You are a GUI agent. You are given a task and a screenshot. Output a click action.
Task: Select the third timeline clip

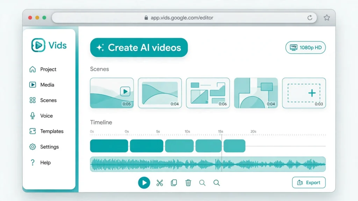coord(179,146)
